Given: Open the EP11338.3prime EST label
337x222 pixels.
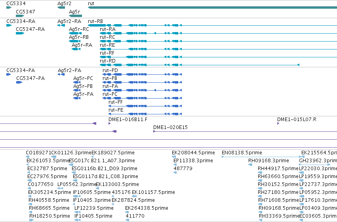Looking at the screenshot, I should pos(193,161).
